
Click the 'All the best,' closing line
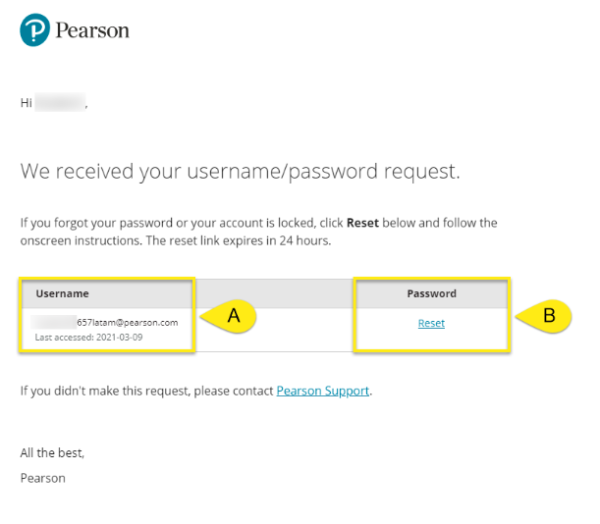point(52,453)
